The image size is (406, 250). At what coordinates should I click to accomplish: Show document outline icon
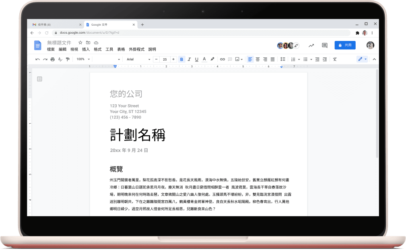point(39,79)
